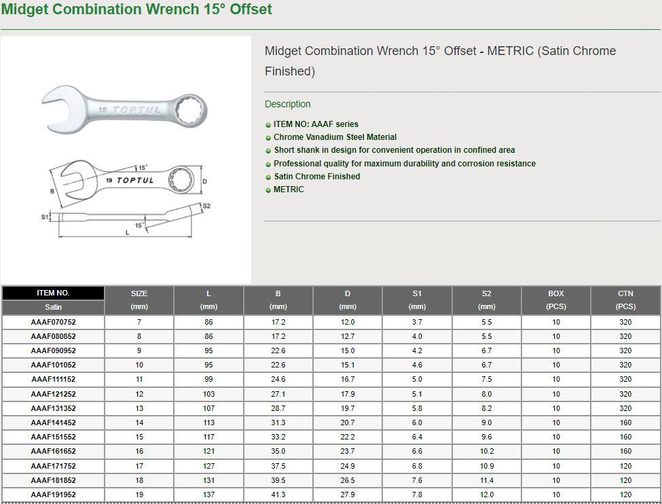This screenshot has height=504, width=662.
Task: Click the Satin sub-header cell
Action: 53,307
